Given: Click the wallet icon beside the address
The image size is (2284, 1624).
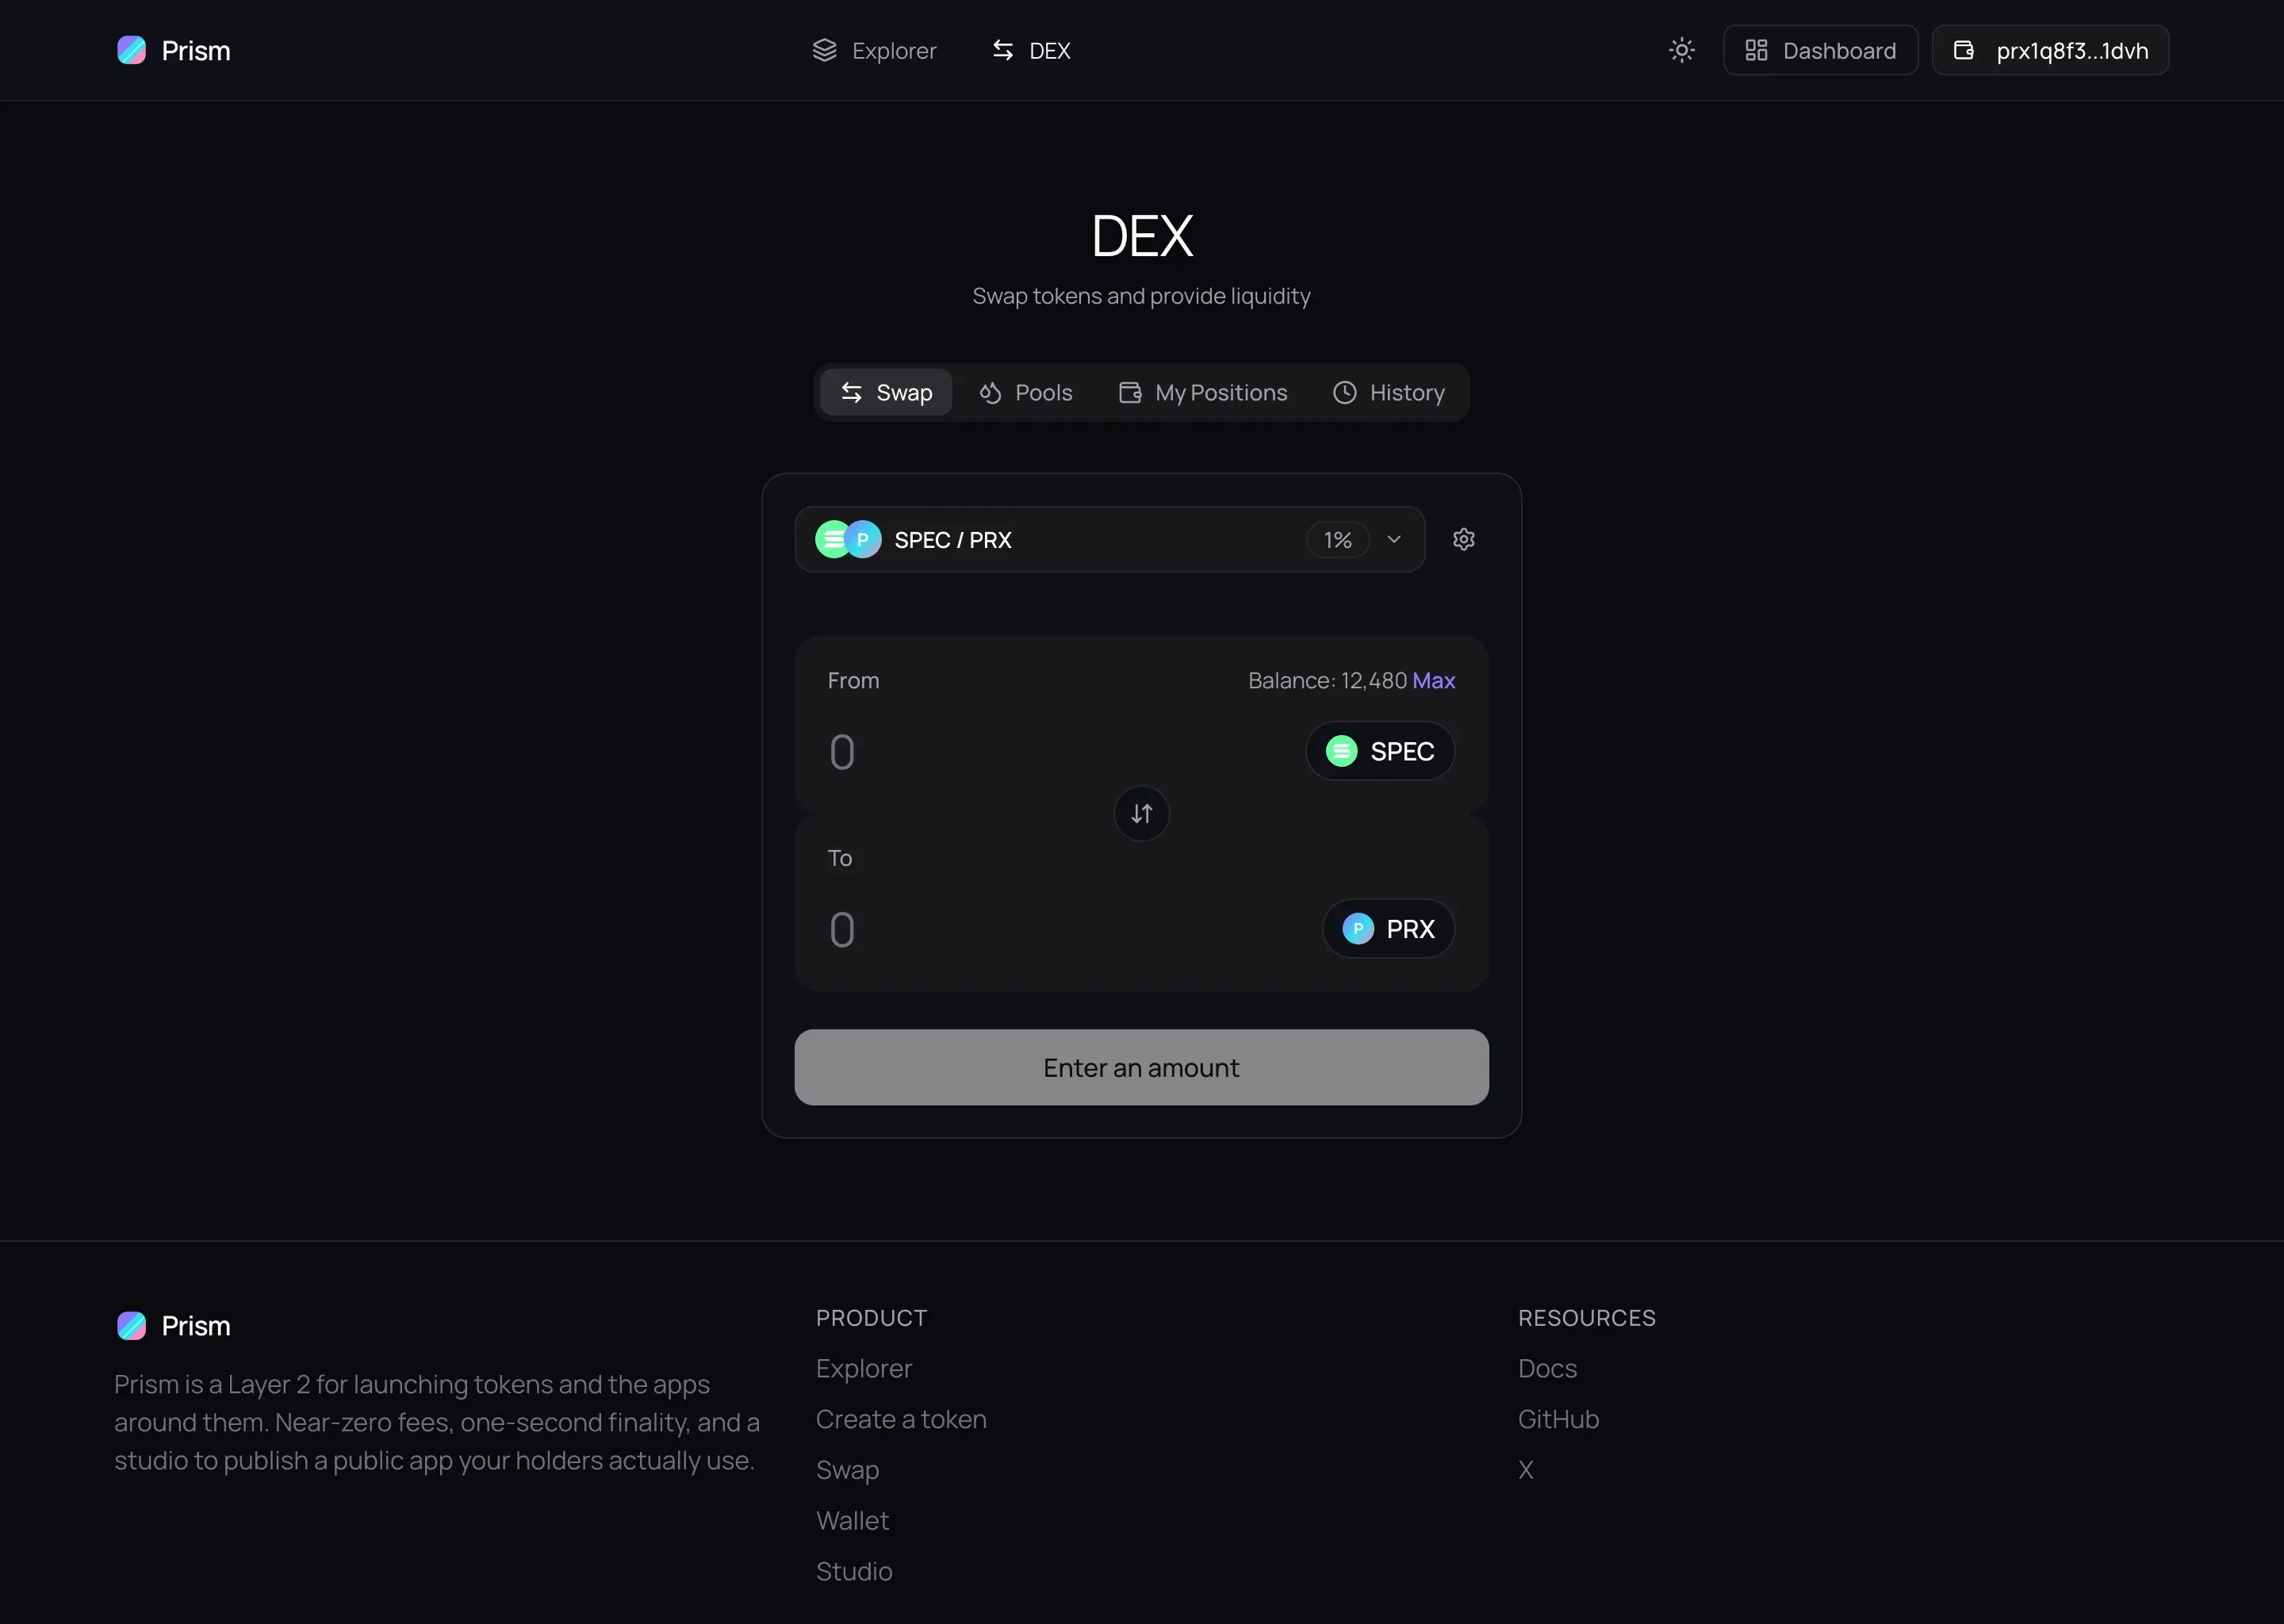Looking at the screenshot, I should tap(1963, 50).
